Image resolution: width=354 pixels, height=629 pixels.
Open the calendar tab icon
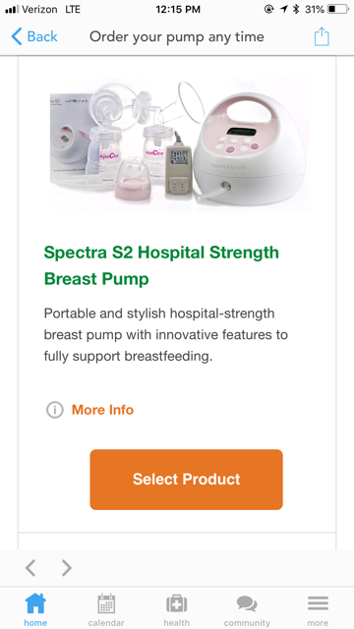[x=106, y=603]
